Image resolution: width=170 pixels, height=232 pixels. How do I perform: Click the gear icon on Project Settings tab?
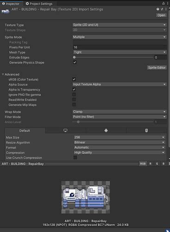[27, 4]
